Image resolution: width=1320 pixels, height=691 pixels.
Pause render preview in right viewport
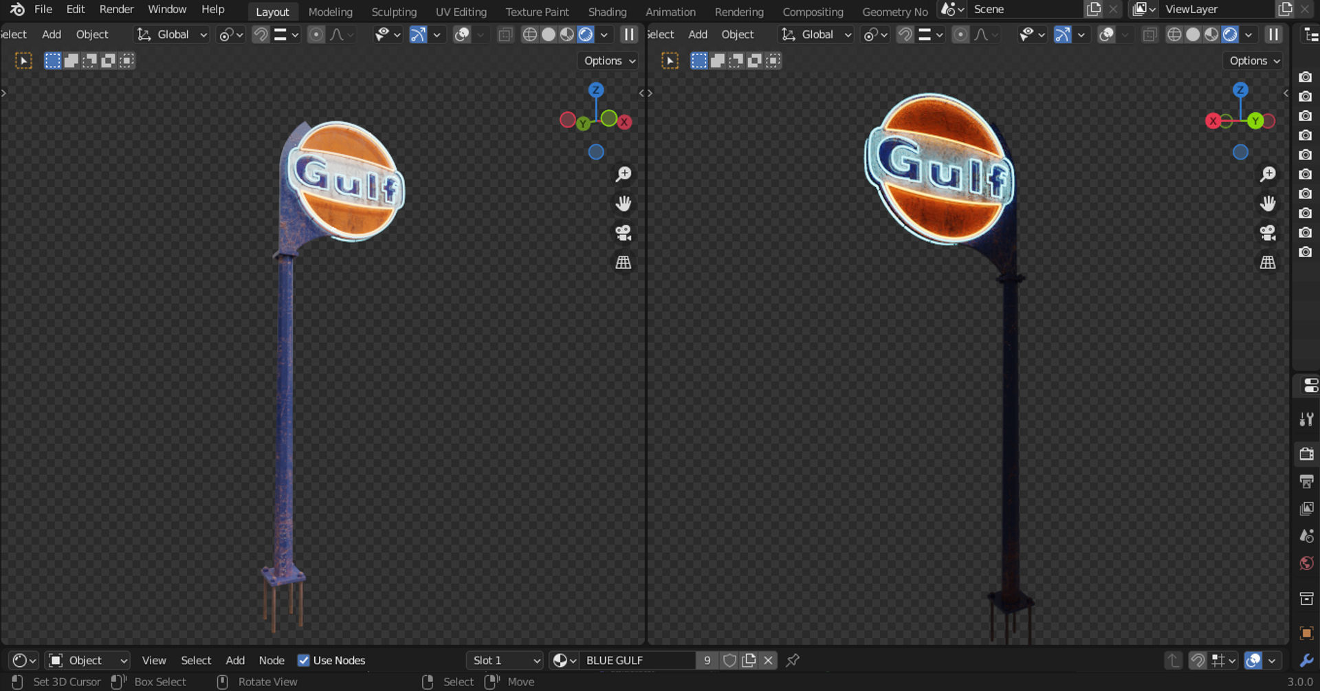click(1273, 34)
